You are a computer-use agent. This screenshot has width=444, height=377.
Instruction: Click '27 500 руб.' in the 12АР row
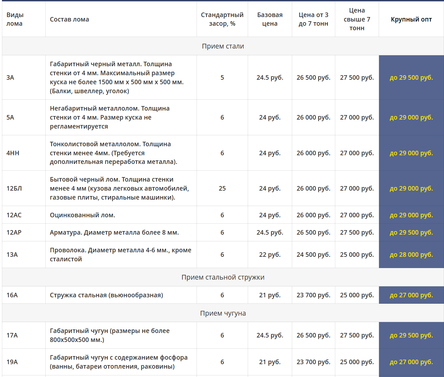pos(357,232)
